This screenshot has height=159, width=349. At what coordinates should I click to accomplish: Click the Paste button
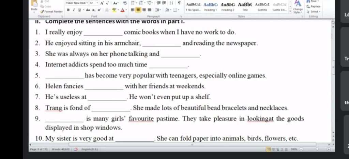(34, 7)
